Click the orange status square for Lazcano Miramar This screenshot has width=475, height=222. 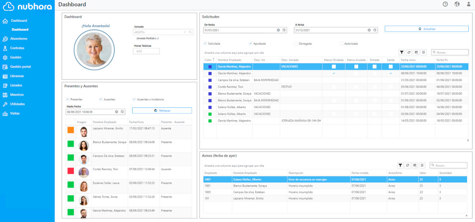[70, 130]
